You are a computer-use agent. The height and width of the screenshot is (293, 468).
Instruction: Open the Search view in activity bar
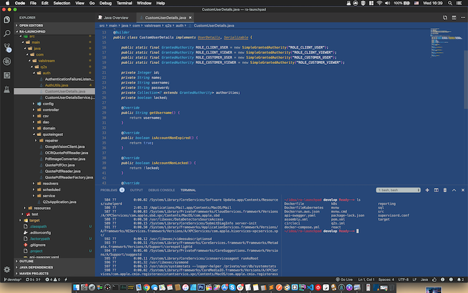(x=7, y=33)
